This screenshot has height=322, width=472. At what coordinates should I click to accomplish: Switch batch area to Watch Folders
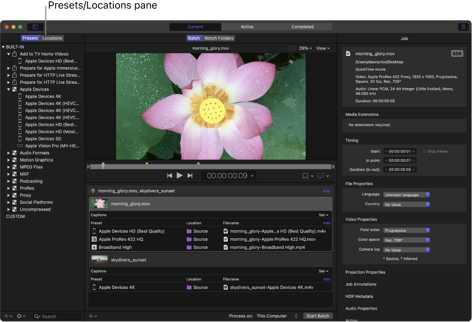(x=219, y=38)
